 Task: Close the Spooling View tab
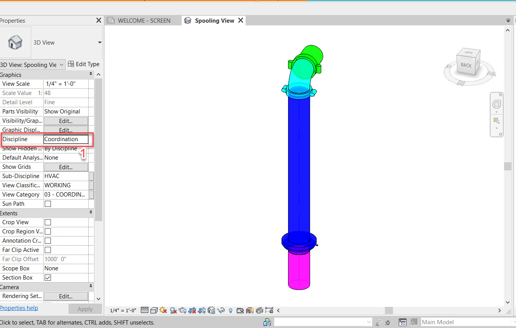(241, 21)
